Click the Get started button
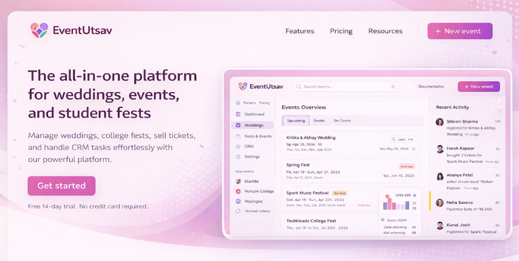Viewport: 519px width, 261px height. (62, 186)
